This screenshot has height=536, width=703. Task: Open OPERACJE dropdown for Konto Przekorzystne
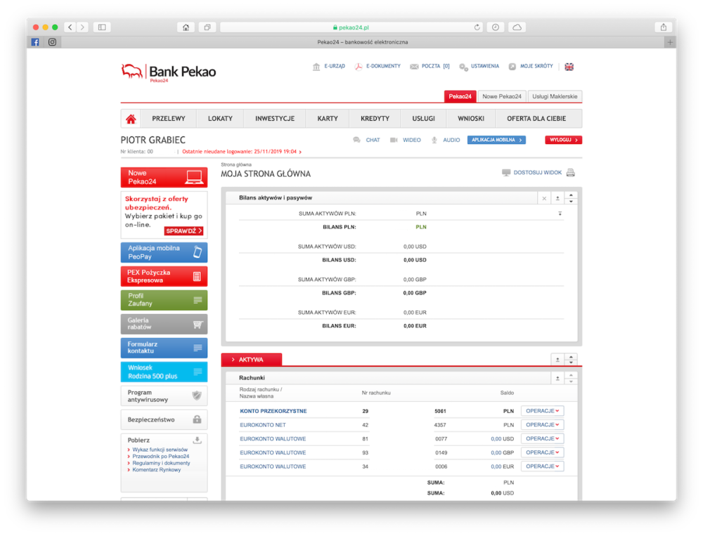(542, 411)
